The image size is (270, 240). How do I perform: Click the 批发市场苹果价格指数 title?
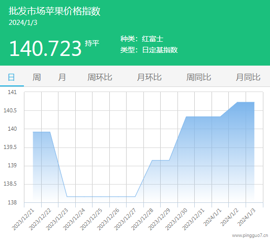[54, 11]
